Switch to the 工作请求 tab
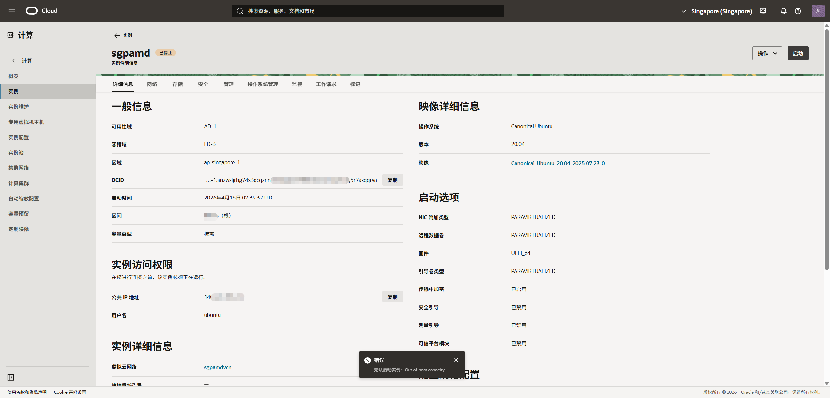830x398 pixels. 326,84
